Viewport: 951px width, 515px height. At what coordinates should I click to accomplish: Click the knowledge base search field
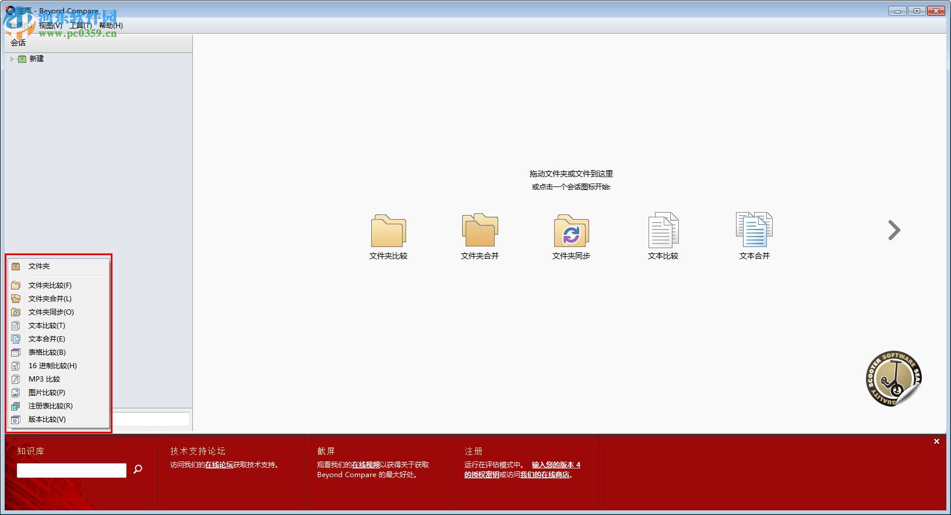coord(72,471)
